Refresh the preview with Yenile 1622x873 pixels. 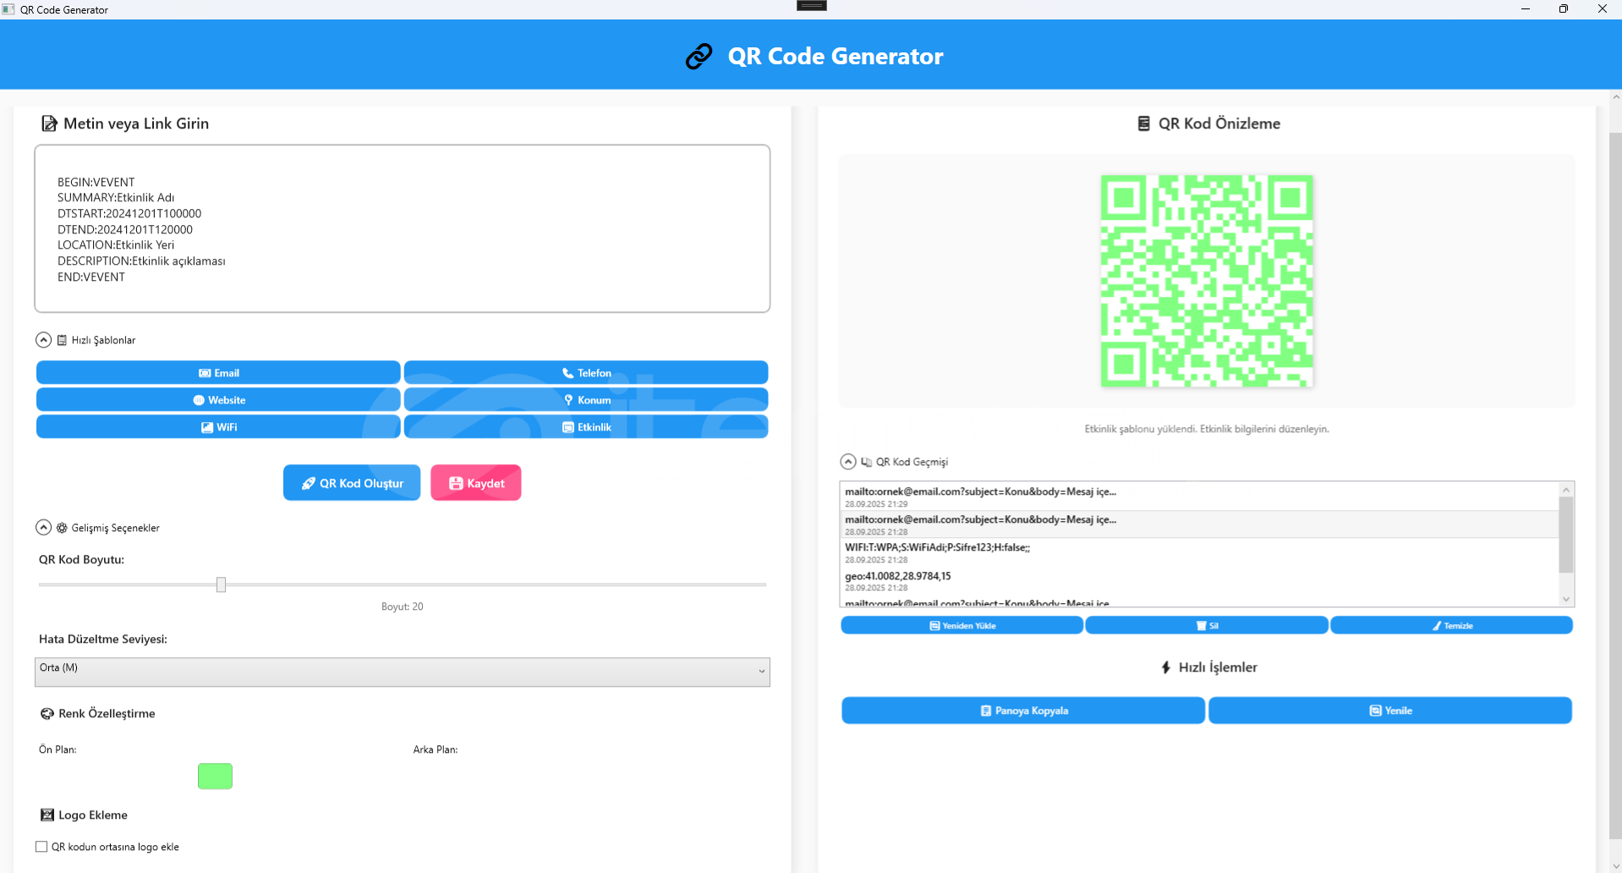[1390, 711]
